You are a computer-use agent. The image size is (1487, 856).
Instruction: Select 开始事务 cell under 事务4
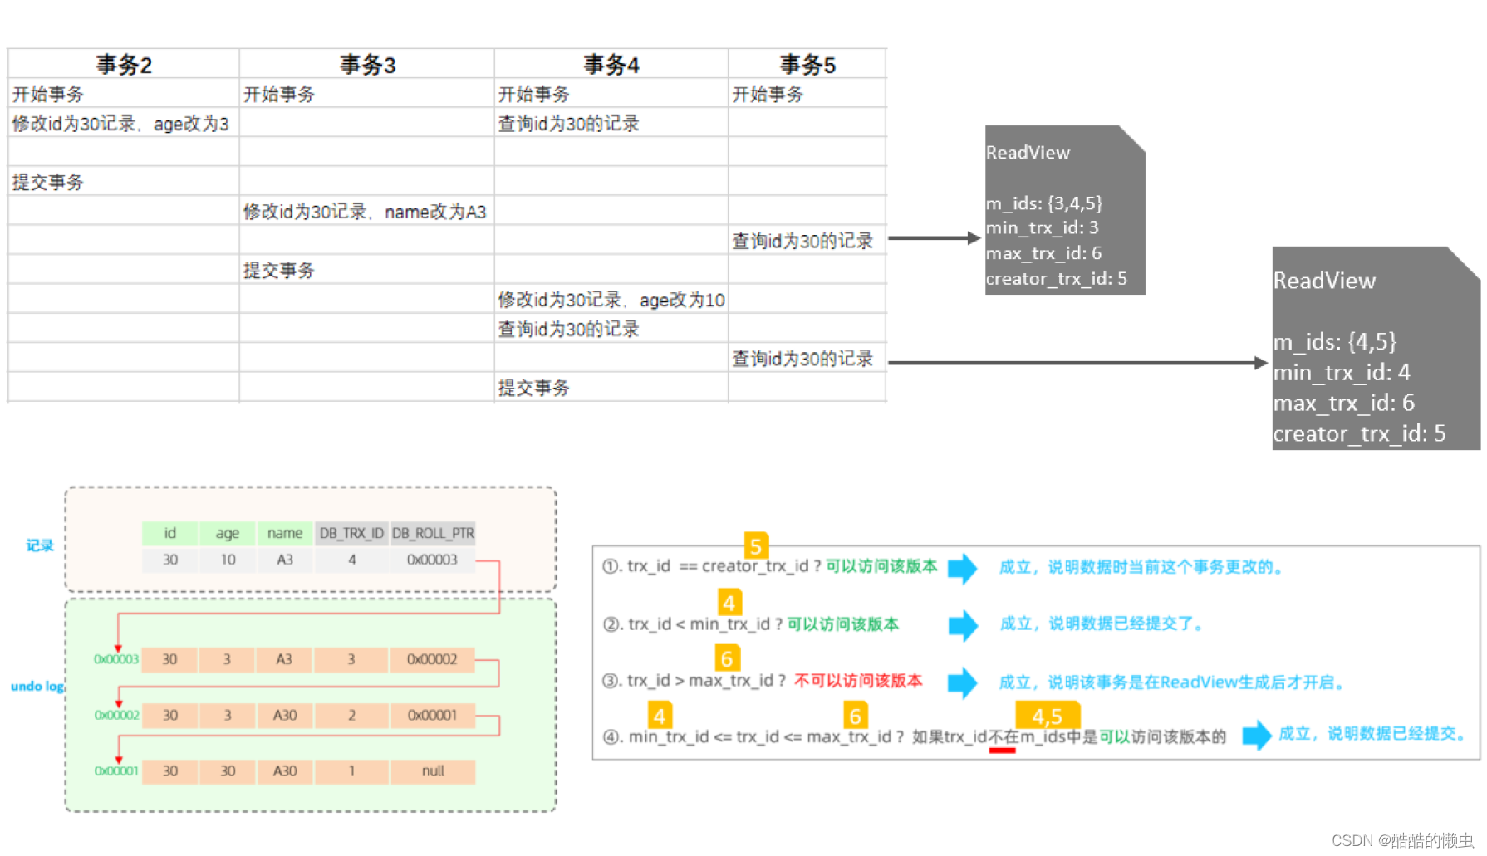click(611, 94)
